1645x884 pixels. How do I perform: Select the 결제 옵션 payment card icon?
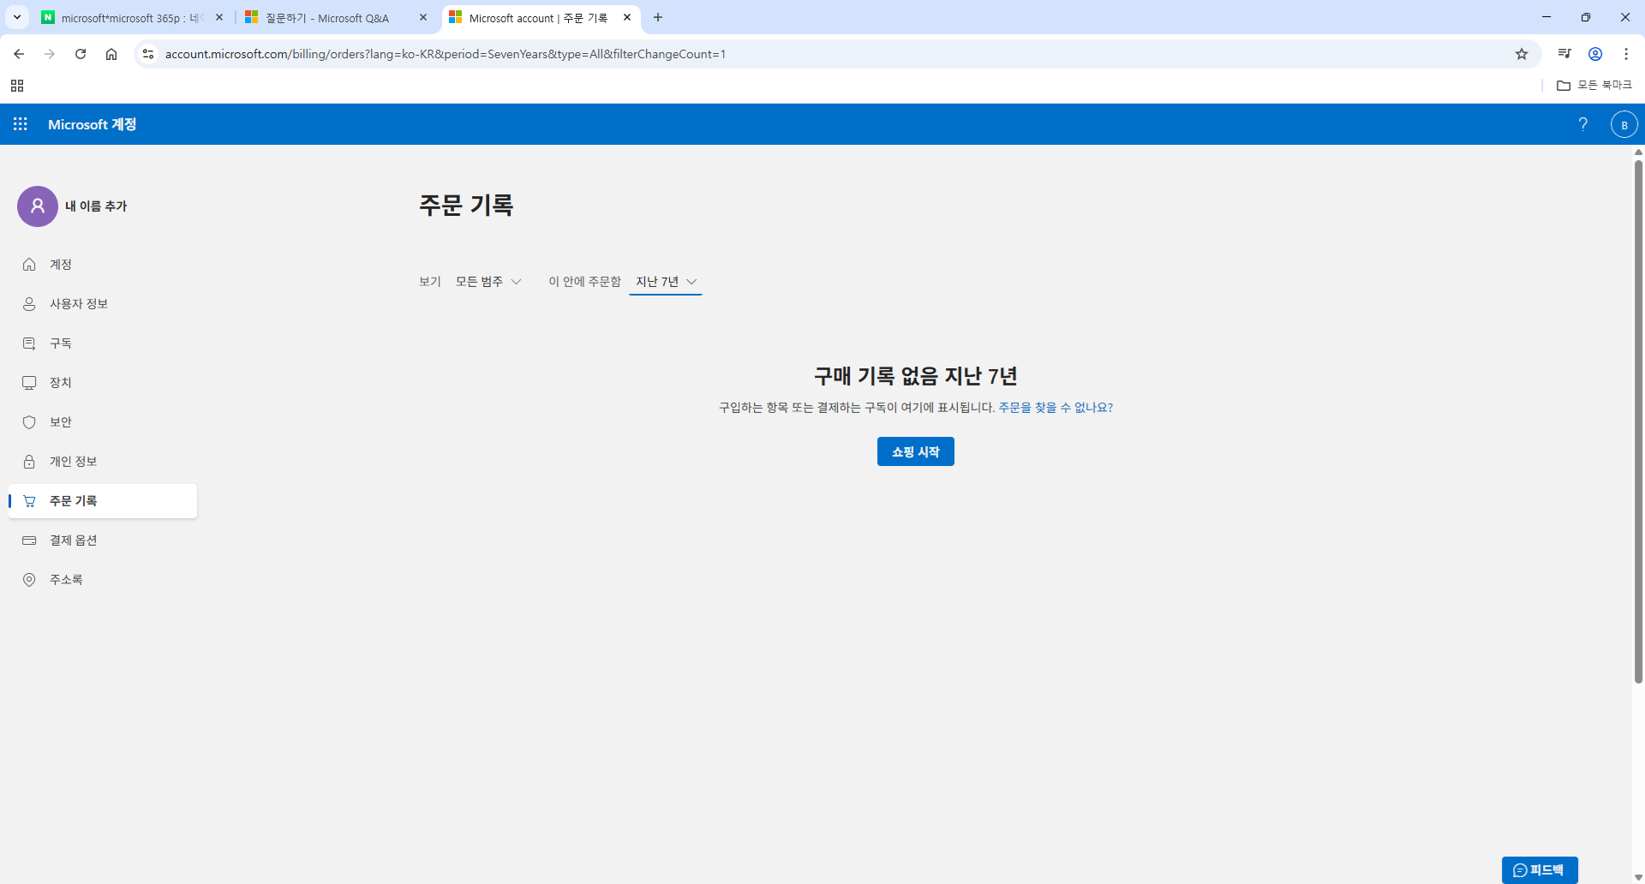coord(30,540)
